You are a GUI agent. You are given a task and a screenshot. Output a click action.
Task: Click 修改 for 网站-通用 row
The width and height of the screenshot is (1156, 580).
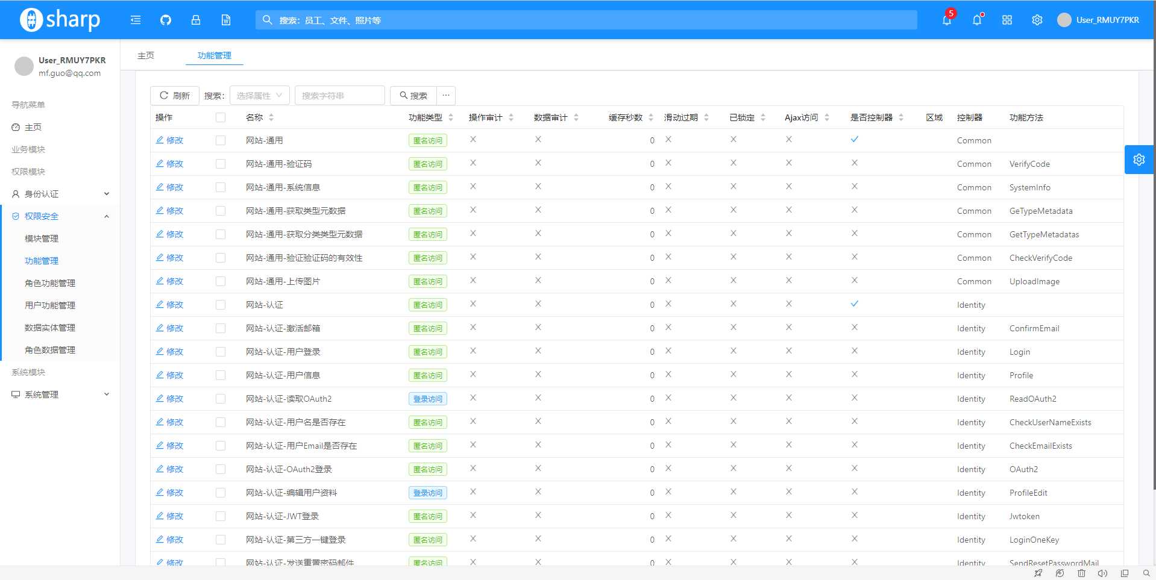pyautogui.click(x=170, y=140)
